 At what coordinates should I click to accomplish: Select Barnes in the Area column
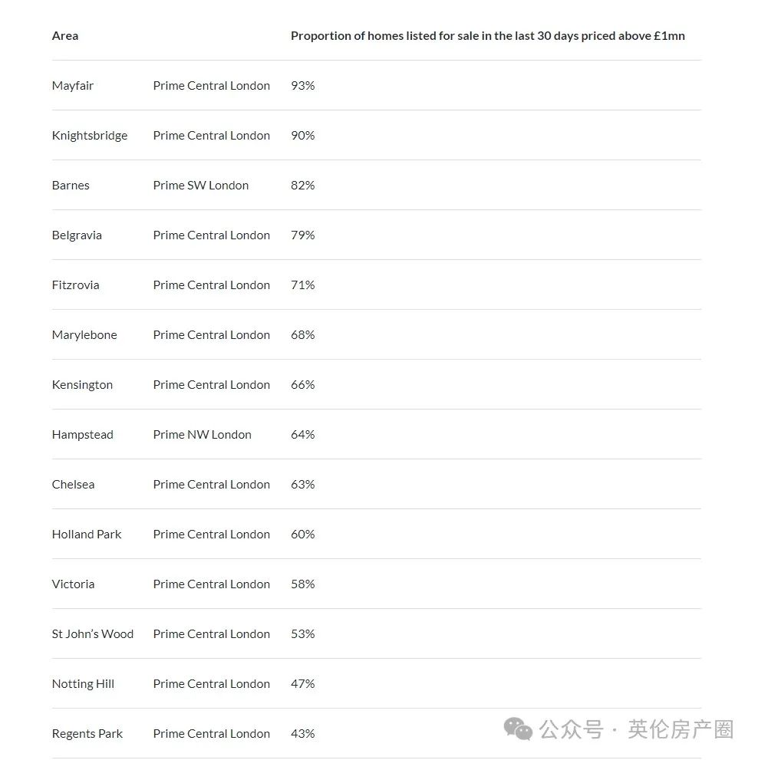71,185
